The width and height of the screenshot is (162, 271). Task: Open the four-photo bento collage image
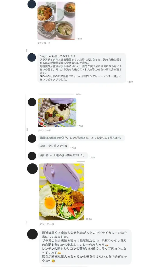(56, 21)
